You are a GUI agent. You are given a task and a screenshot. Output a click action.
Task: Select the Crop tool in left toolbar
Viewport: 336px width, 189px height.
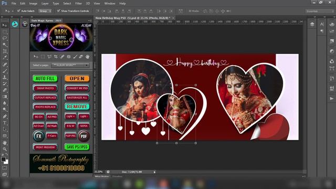[5, 51]
